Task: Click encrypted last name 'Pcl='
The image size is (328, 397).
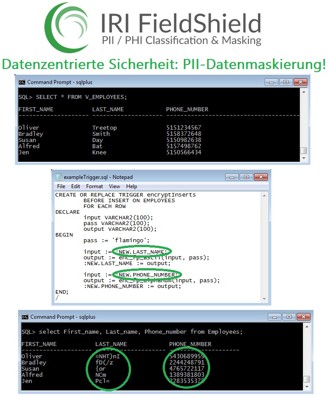Action: click(x=102, y=381)
